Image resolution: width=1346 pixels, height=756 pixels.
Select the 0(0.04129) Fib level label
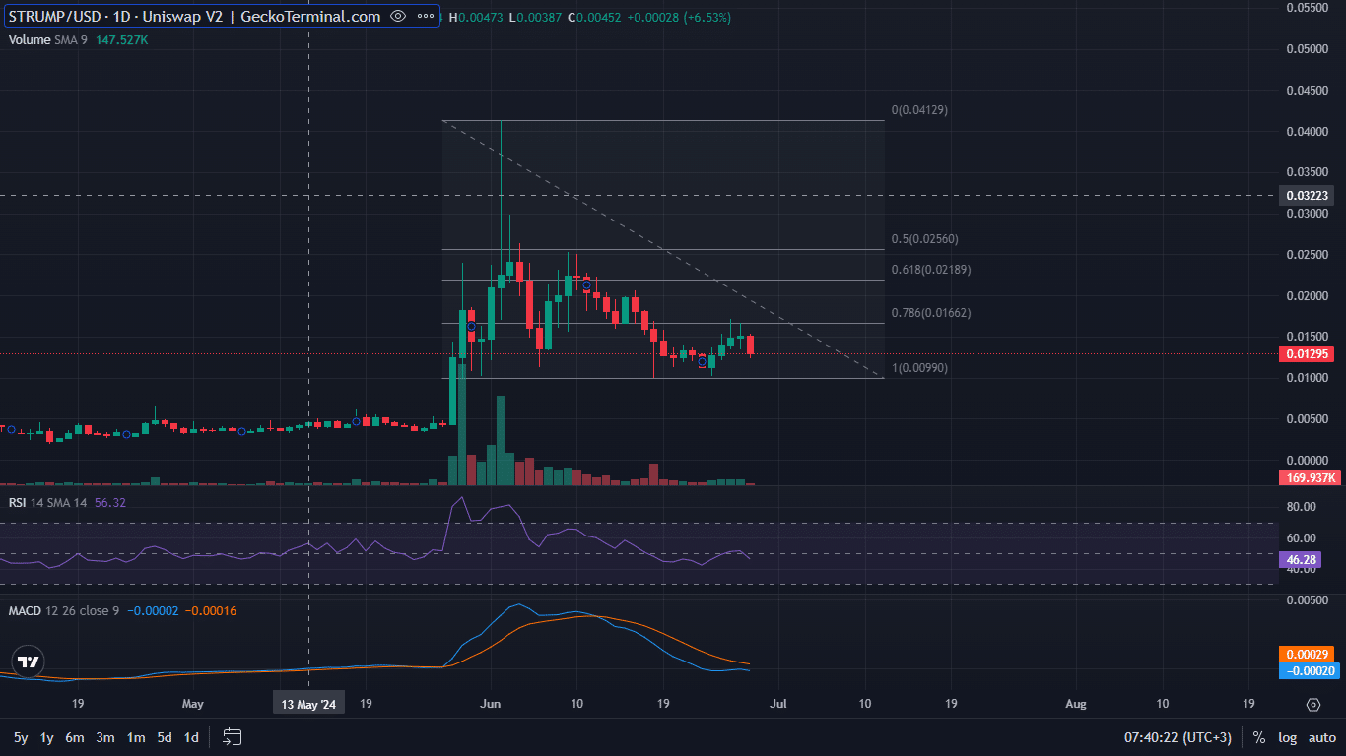pyautogui.click(x=919, y=110)
